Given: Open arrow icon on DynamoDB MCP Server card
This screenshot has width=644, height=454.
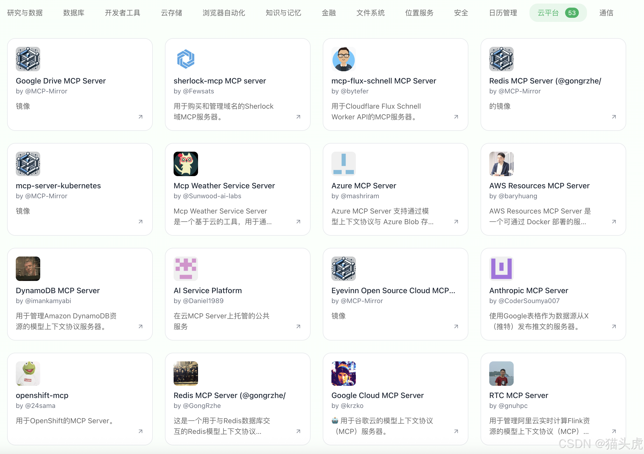Looking at the screenshot, I should (x=141, y=327).
